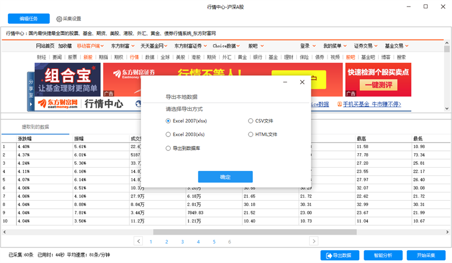
Task: Choose 导出到数据库 radio option
Action: 183,148
